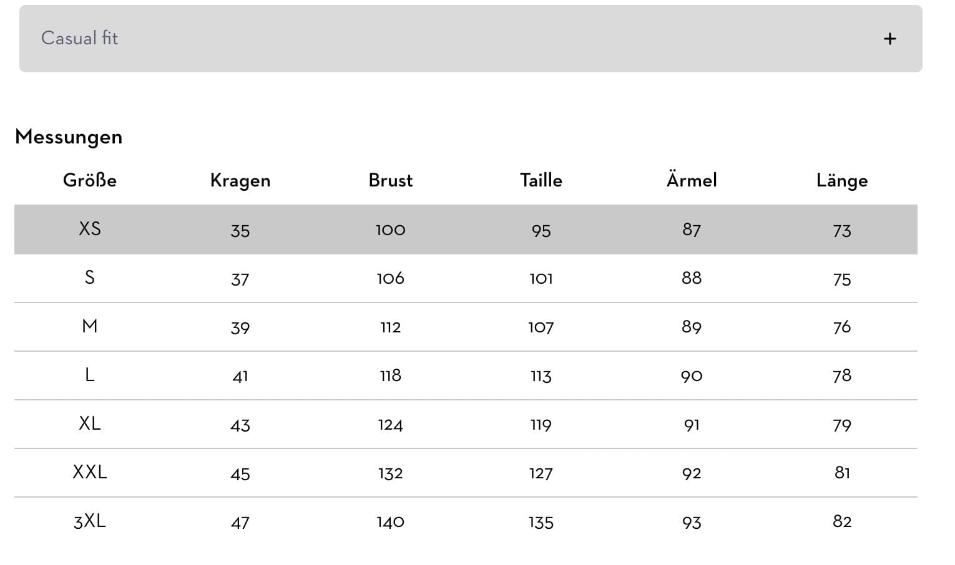Click the Brust column header
955x565 pixels.
pyautogui.click(x=391, y=180)
